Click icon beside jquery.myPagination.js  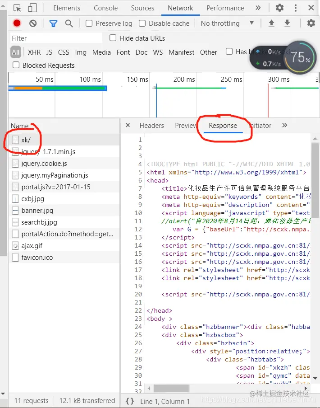click(x=15, y=175)
